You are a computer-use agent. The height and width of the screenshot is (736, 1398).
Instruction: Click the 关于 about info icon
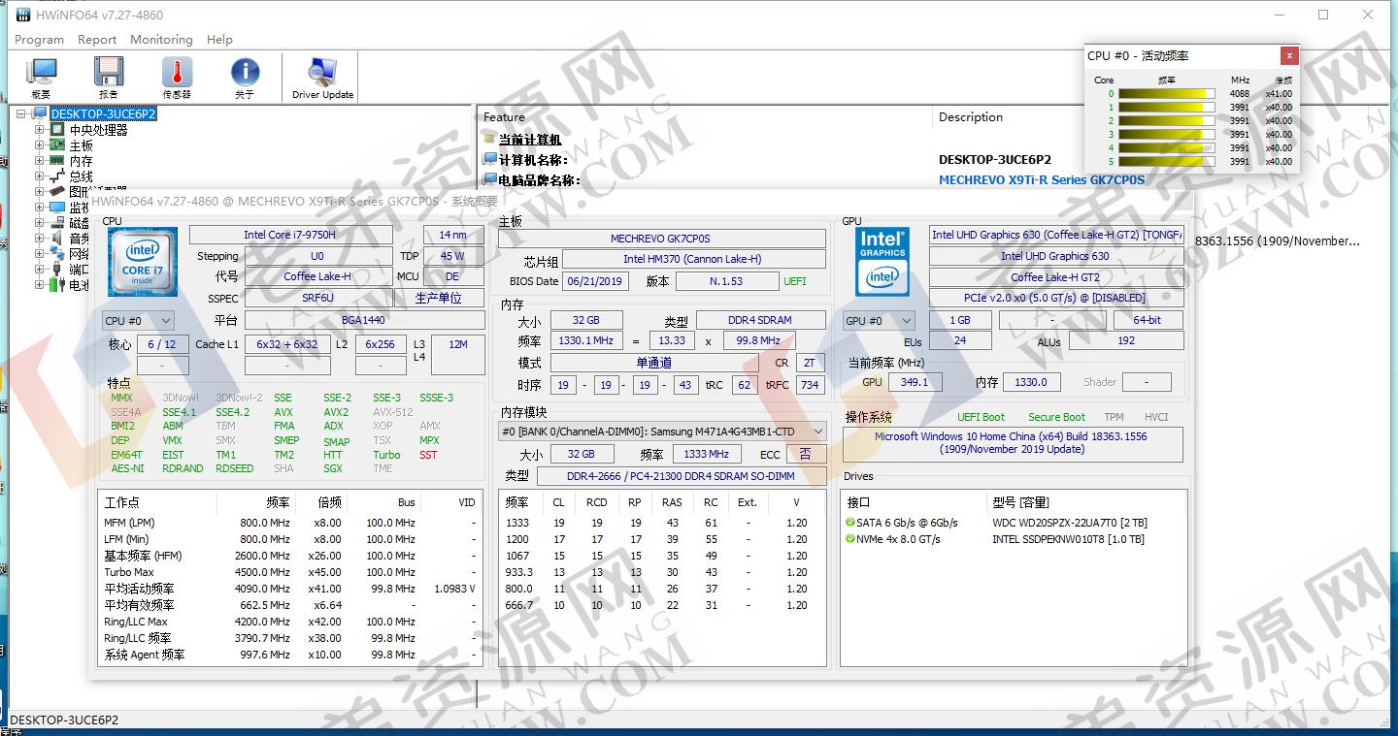coord(245,73)
